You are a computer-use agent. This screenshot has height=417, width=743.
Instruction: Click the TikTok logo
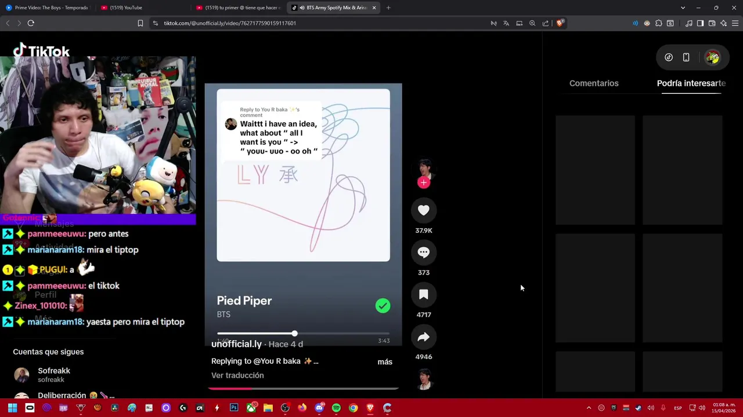tap(41, 51)
